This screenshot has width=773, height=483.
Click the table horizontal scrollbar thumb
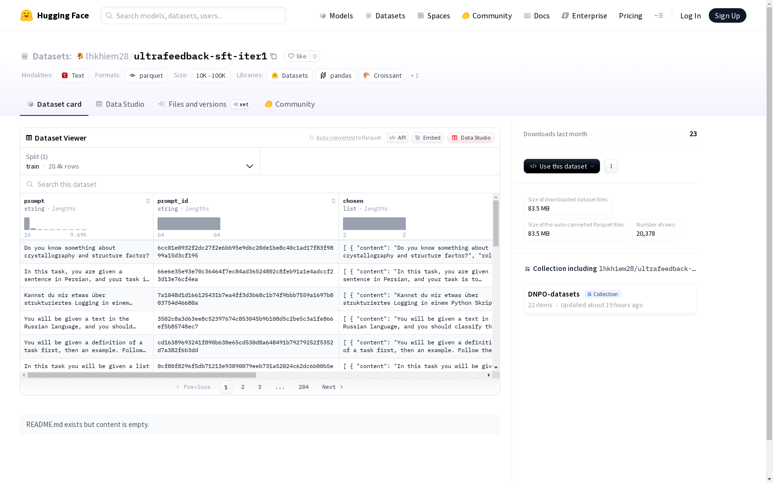coord(142,375)
